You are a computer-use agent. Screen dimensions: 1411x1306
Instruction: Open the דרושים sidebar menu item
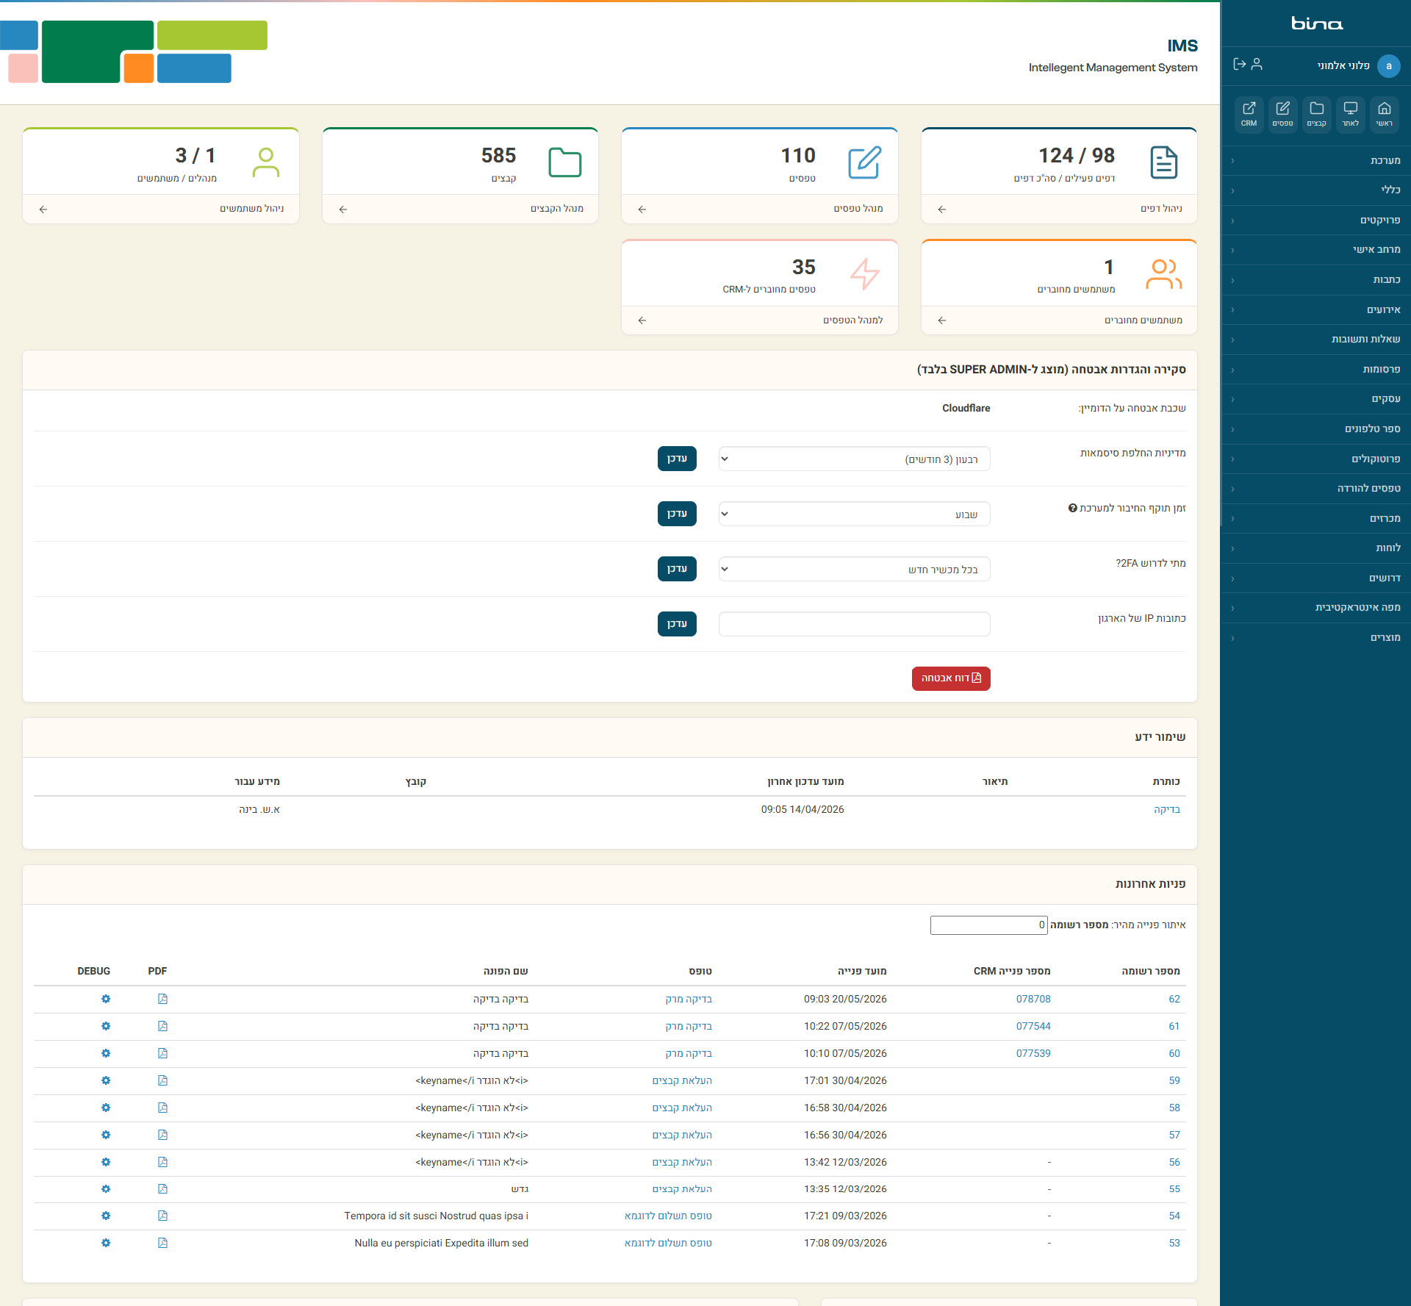pos(1315,578)
